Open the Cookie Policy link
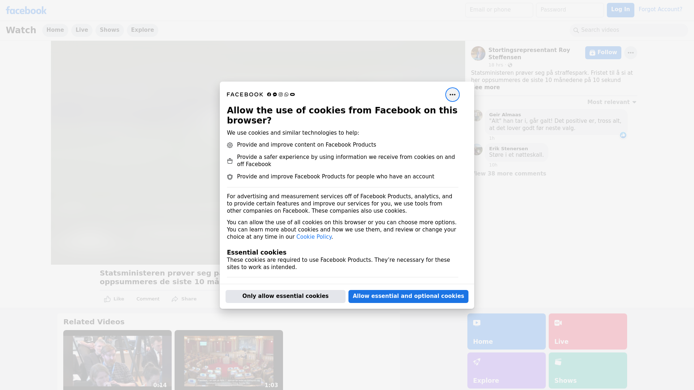The width and height of the screenshot is (694, 390). click(x=314, y=237)
